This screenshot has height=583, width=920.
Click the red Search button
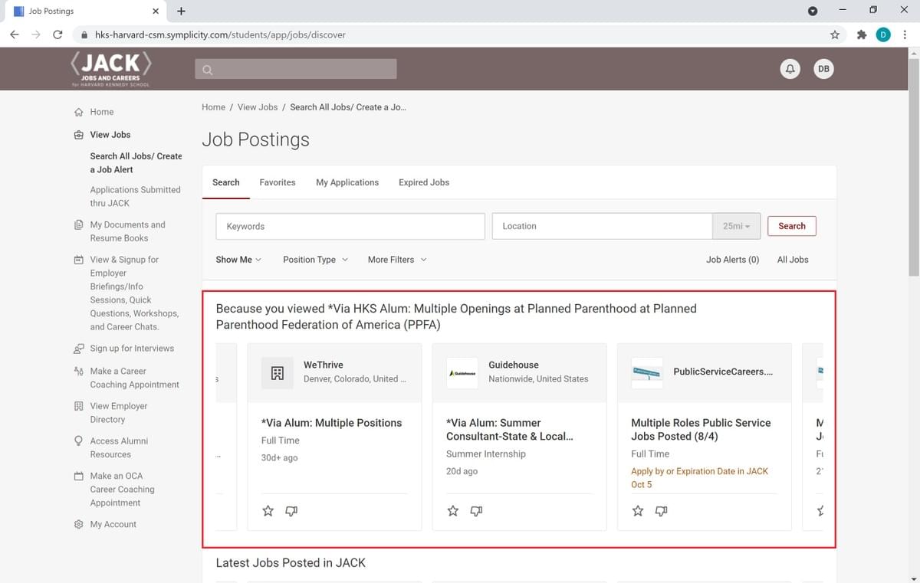pos(792,226)
